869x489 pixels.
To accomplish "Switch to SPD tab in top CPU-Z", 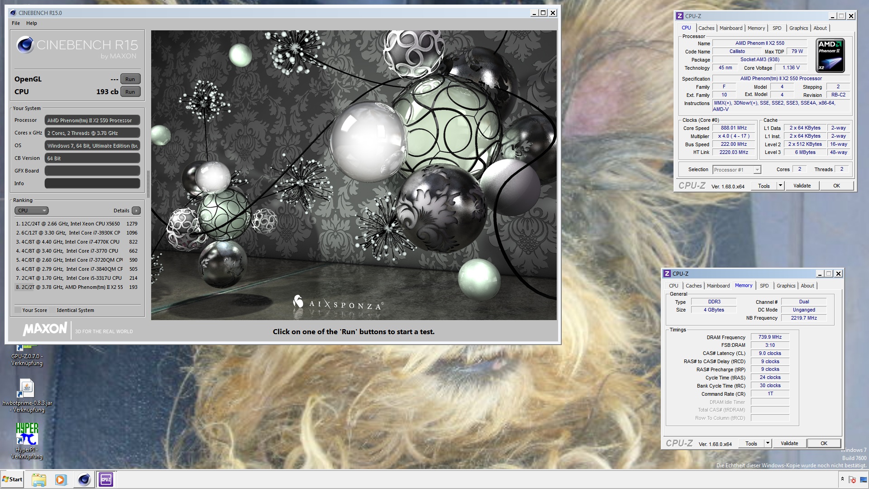I will pyautogui.click(x=777, y=28).
